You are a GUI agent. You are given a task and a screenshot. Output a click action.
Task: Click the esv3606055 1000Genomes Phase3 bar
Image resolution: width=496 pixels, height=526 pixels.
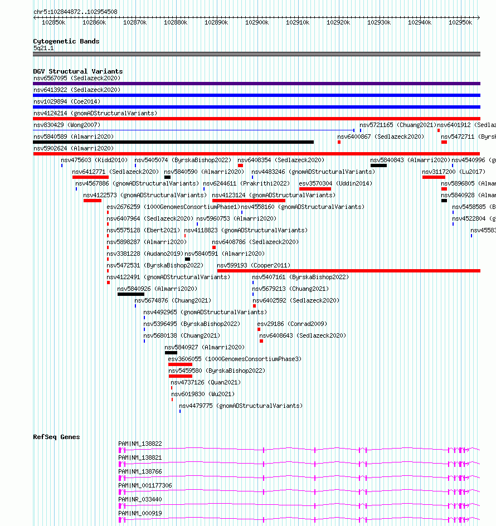click(x=180, y=364)
